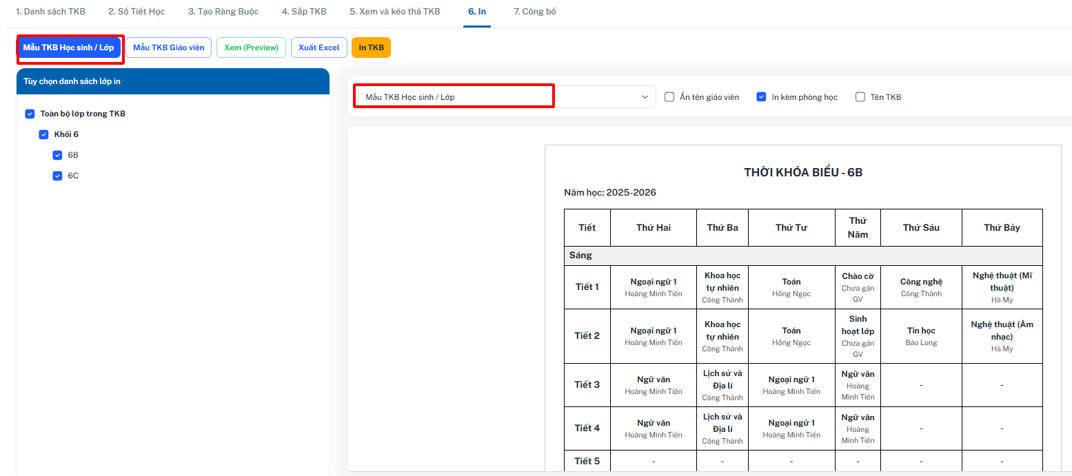
Task: Select the "6. In" tab
Action: coord(477,12)
